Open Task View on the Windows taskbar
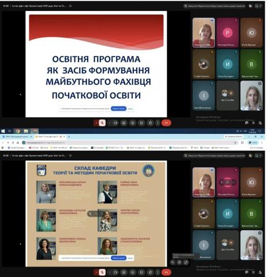This screenshot has height=277, width=270. pos(10,131)
